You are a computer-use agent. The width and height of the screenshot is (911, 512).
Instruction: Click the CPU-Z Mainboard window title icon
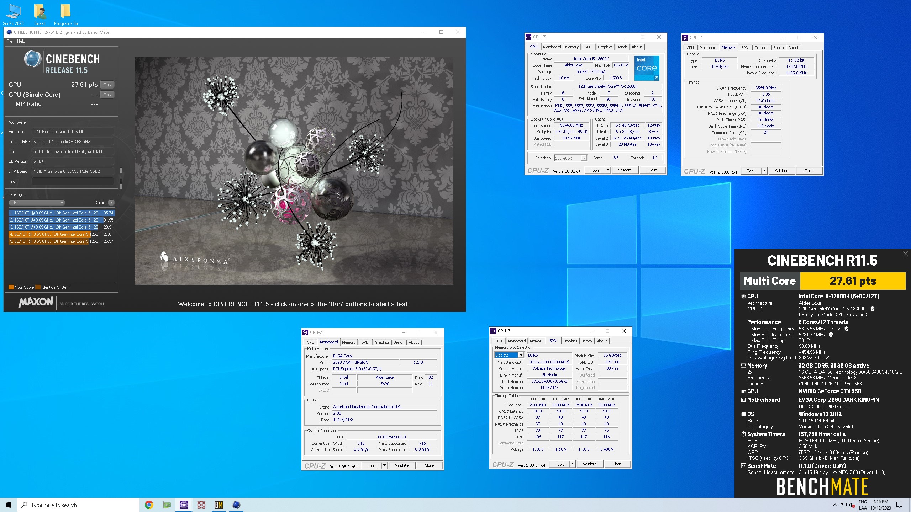(x=305, y=332)
